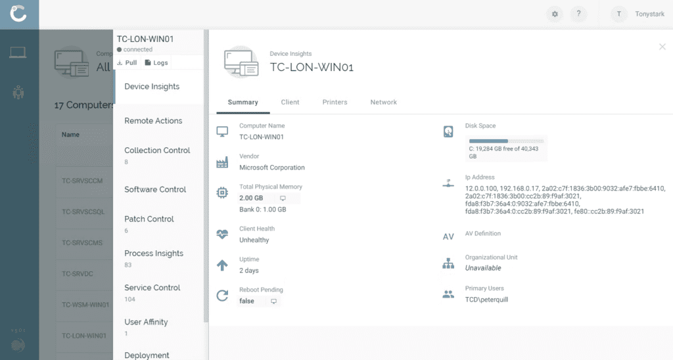Click the Ip Address network icon

448,183
